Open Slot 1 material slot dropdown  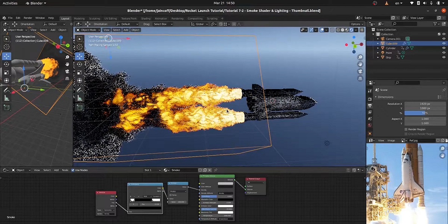click(152, 170)
